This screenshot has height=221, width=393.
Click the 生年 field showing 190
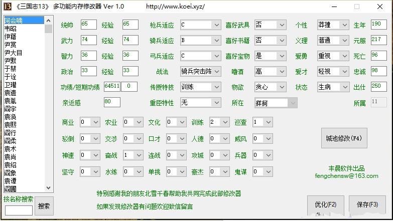379,25
